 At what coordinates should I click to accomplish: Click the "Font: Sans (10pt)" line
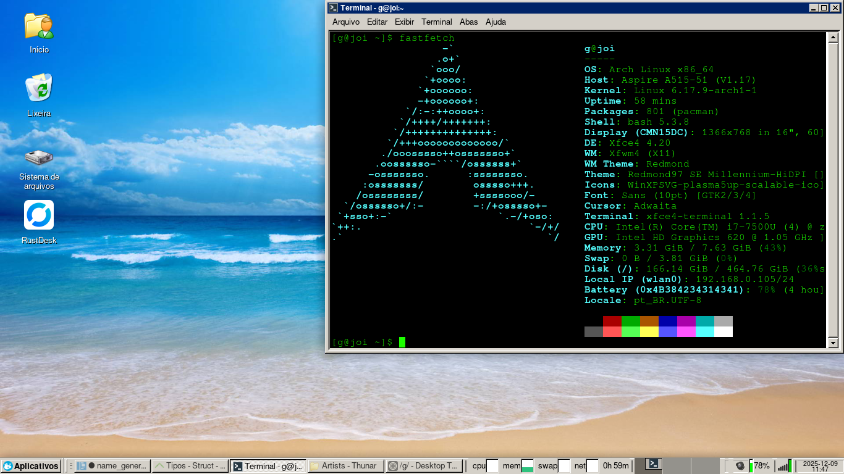click(670, 196)
